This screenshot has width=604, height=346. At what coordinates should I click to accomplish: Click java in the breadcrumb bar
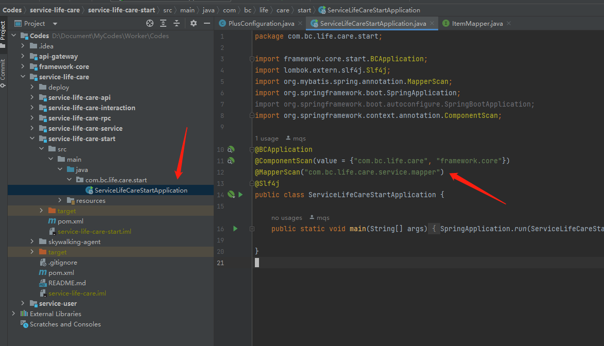click(x=209, y=10)
